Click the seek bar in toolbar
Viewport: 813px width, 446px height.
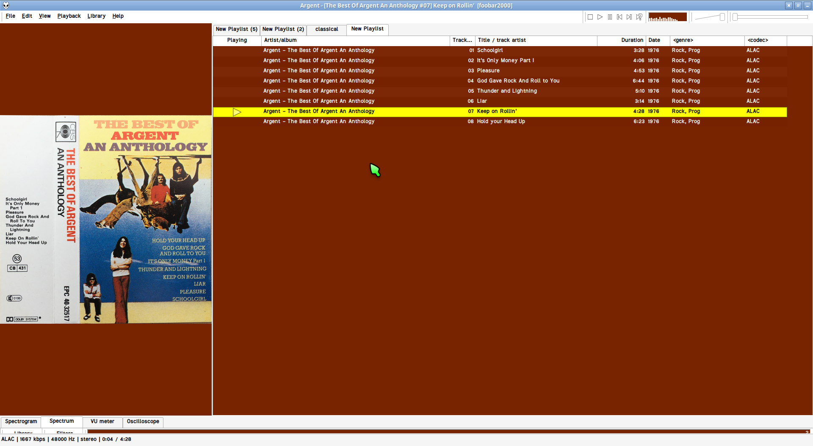(771, 17)
